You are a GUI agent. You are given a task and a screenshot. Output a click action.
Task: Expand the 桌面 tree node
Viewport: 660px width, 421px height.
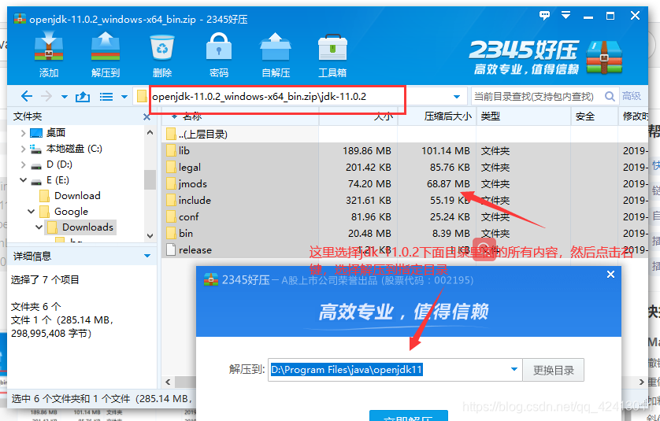click(x=23, y=133)
